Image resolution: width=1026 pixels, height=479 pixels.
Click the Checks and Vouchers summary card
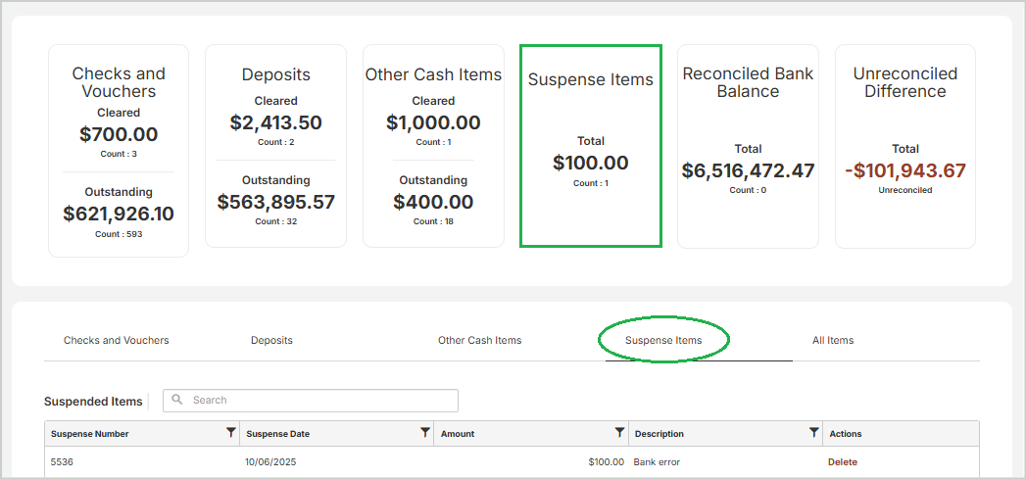pos(119,151)
